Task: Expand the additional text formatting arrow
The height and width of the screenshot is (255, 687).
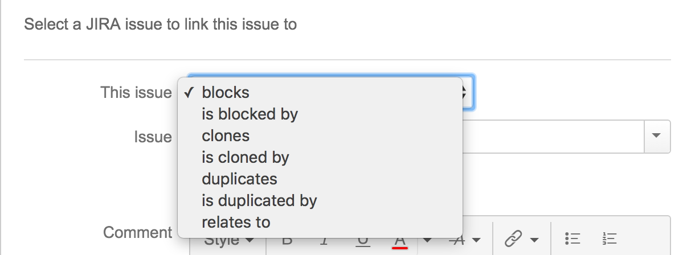Action: pos(476,240)
